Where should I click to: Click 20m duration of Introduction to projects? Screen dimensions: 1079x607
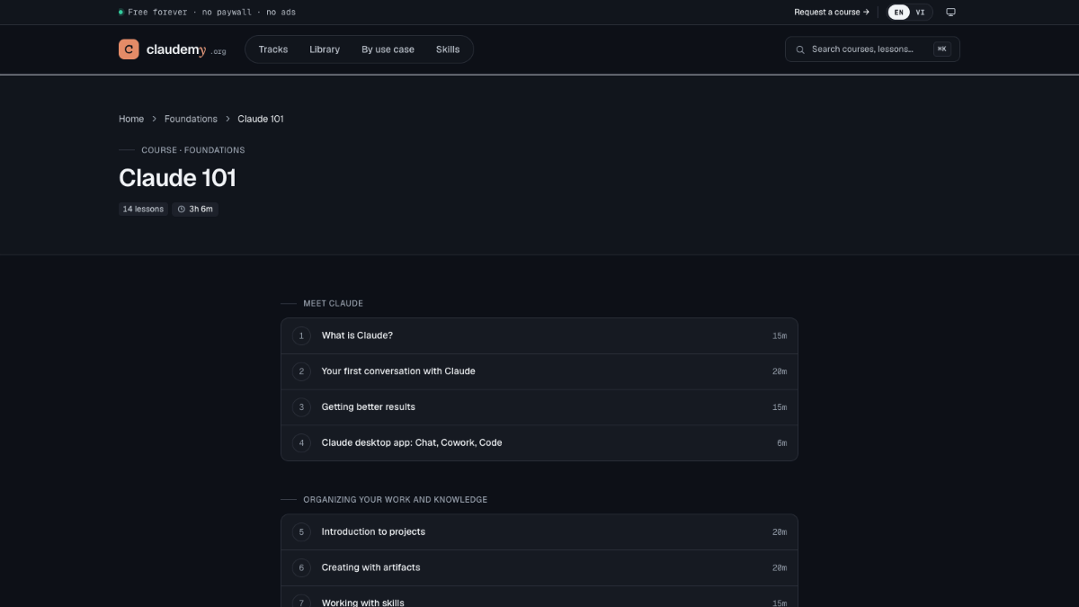tap(780, 531)
